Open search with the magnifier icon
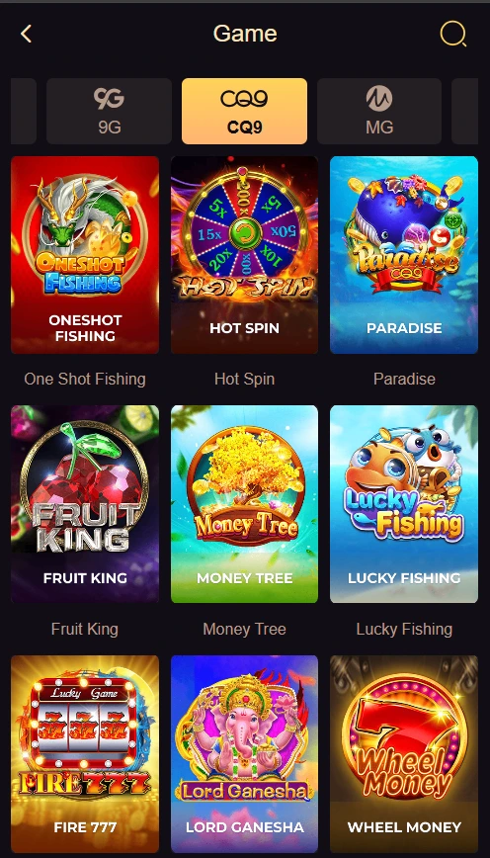The width and height of the screenshot is (490, 858). tap(452, 34)
